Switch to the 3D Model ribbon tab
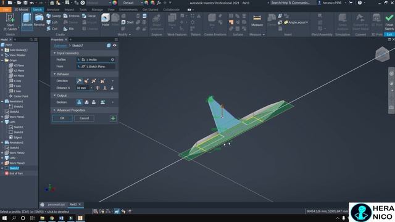The width and height of the screenshot is (395, 222). click(21, 10)
